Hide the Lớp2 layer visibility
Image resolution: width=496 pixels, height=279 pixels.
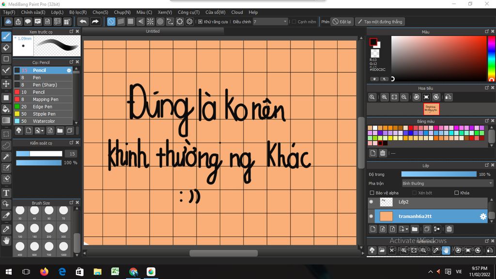372,202
